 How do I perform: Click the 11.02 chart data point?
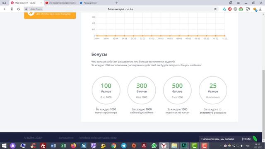[x=225, y=36]
